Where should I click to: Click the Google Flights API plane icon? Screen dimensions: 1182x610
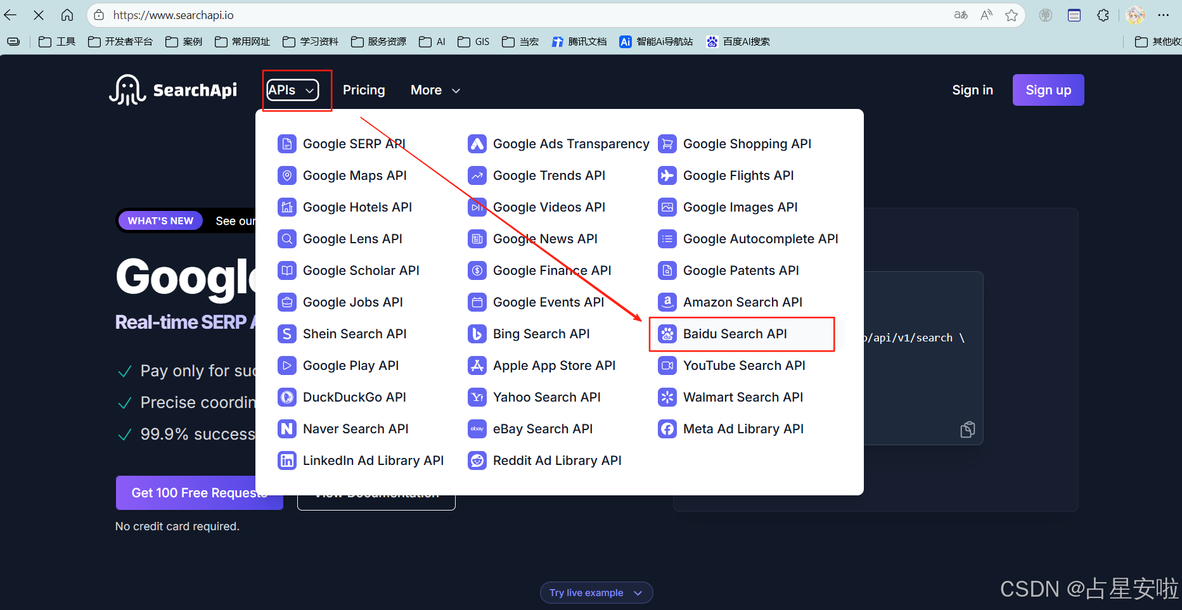pyautogui.click(x=667, y=175)
